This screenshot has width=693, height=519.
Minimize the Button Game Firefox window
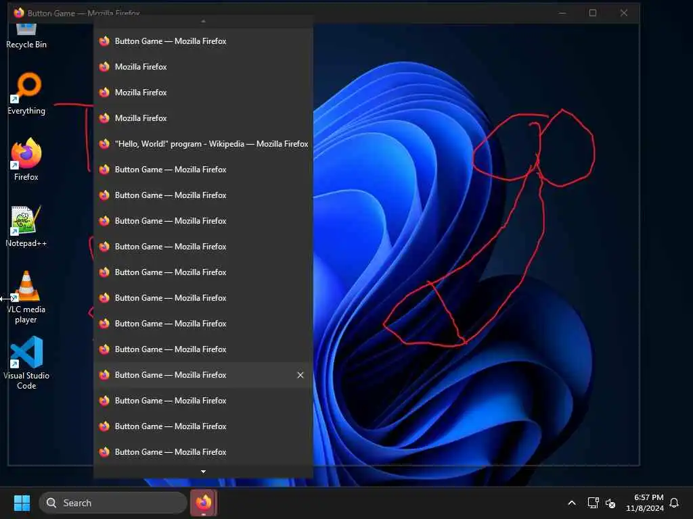coord(562,13)
